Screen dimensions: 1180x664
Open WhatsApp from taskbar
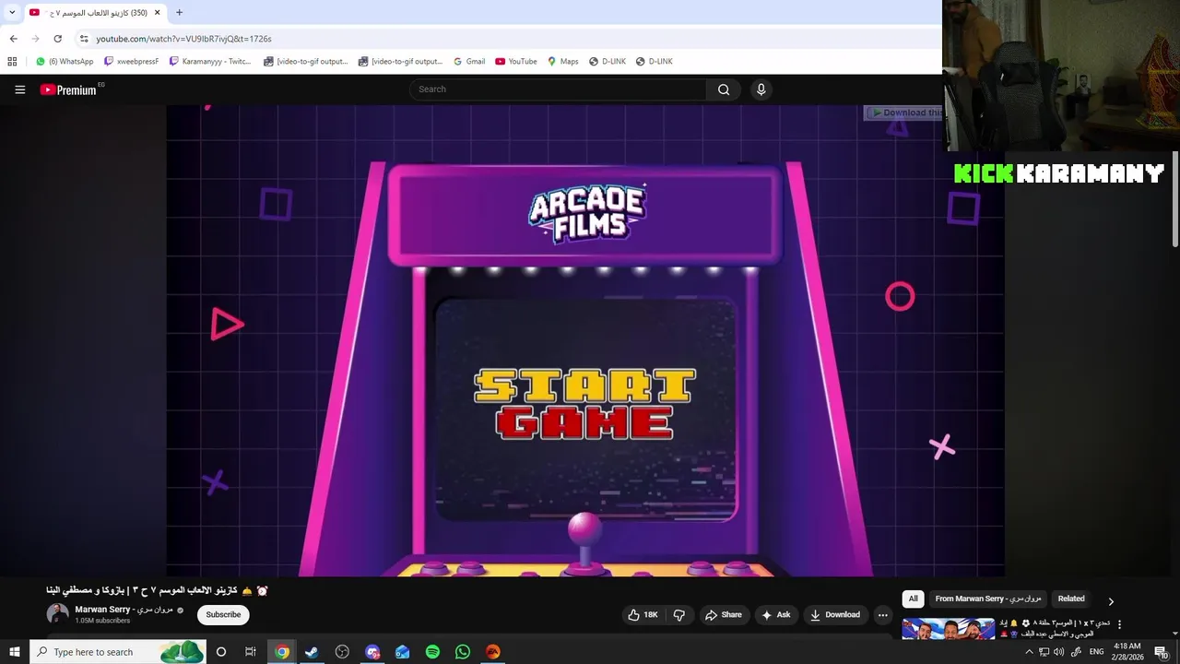click(x=463, y=652)
